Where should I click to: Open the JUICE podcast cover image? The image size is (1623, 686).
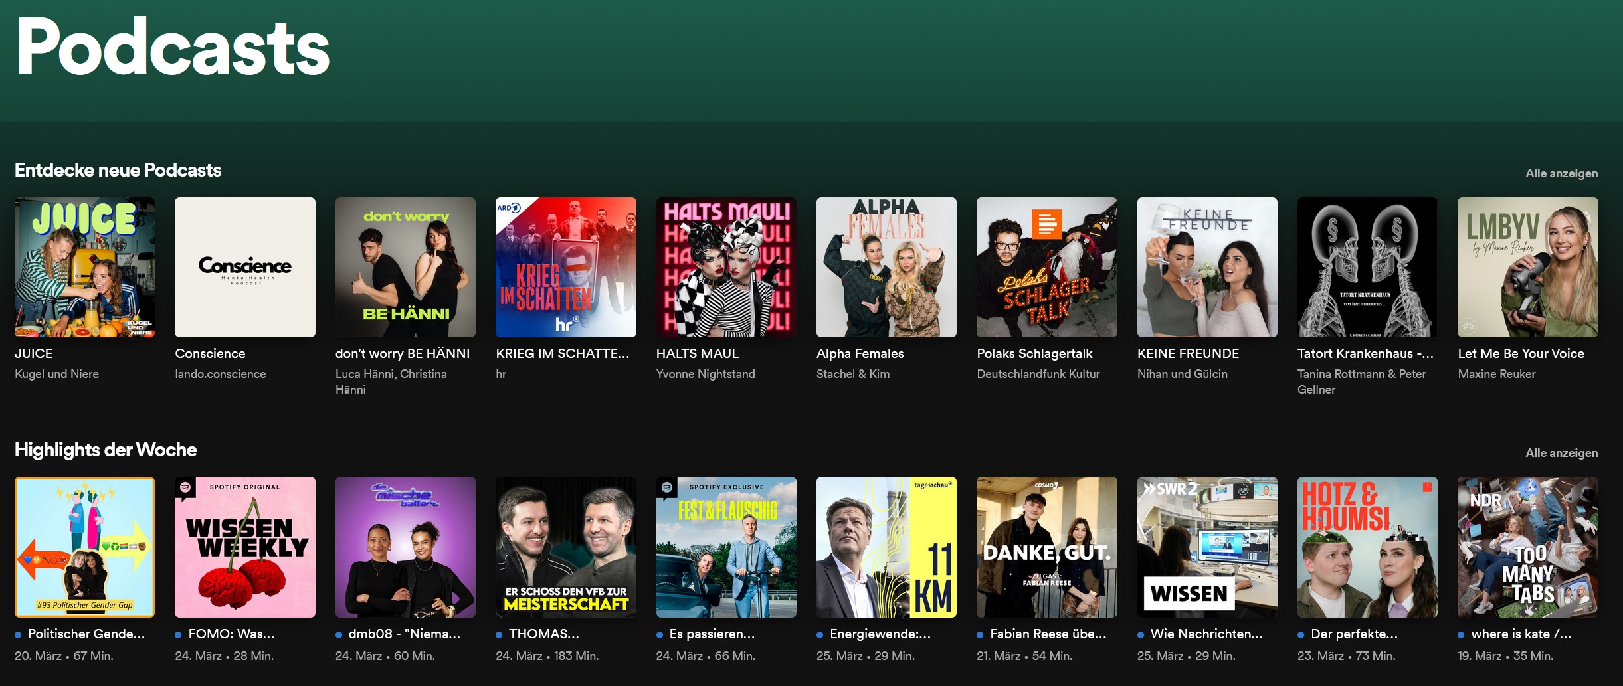point(85,267)
